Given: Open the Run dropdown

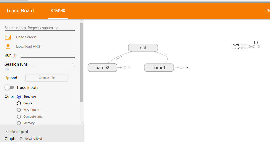Looking at the screenshot, I should pyautogui.click(x=47, y=55).
